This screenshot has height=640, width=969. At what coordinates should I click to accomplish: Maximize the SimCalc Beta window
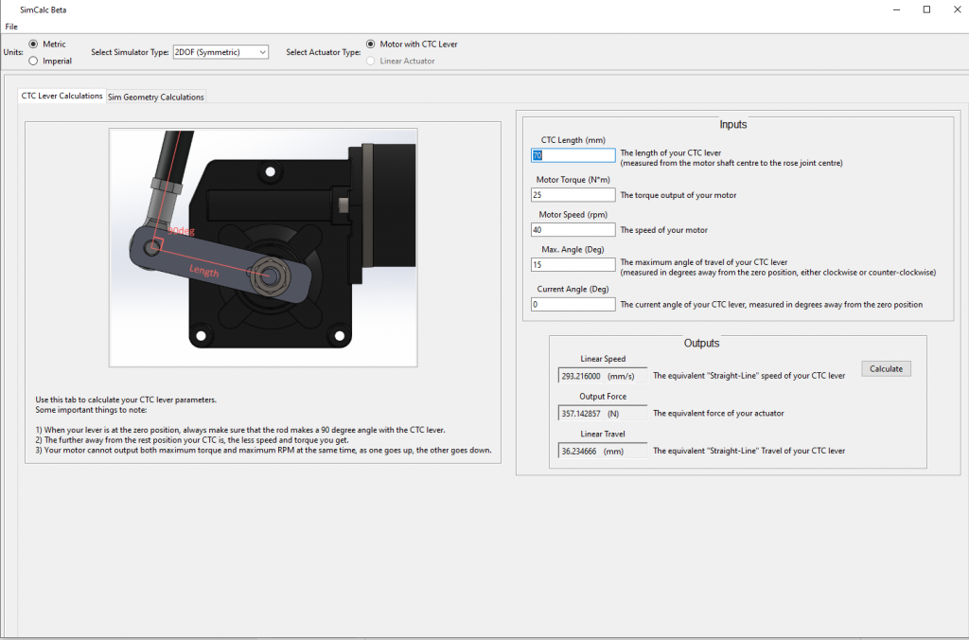click(x=926, y=9)
